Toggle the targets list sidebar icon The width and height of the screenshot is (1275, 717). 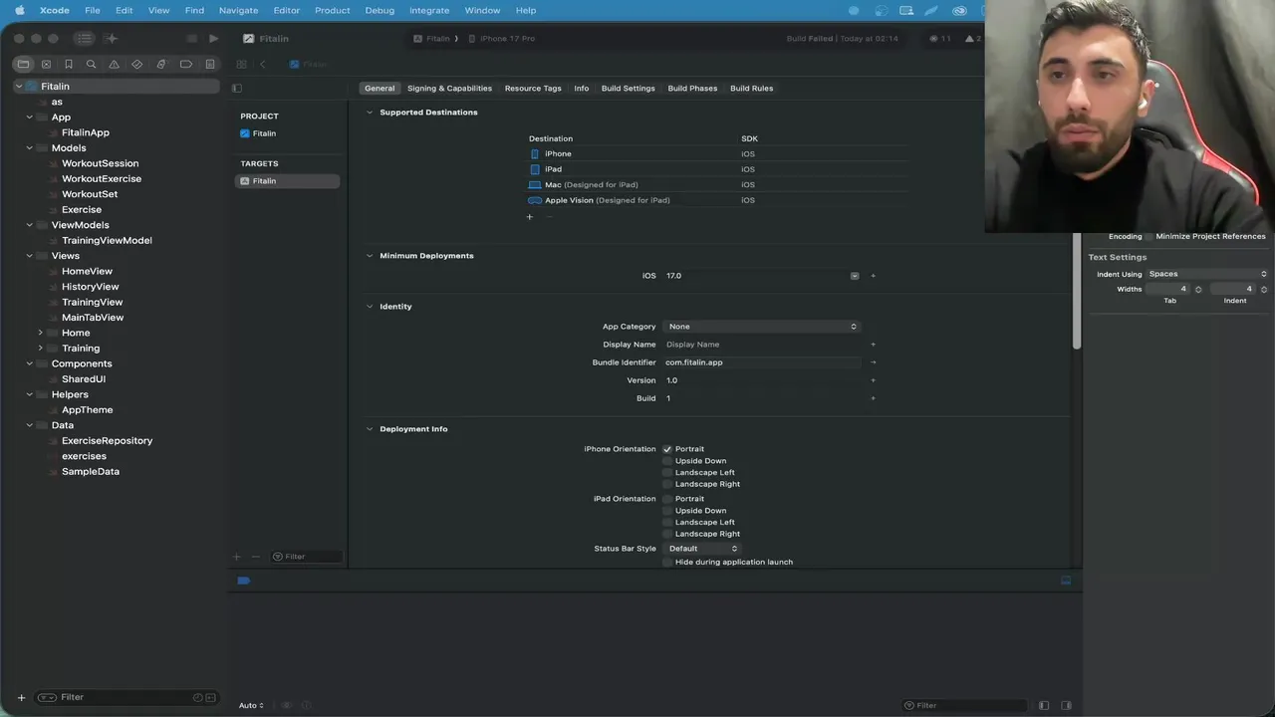click(237, 88)
